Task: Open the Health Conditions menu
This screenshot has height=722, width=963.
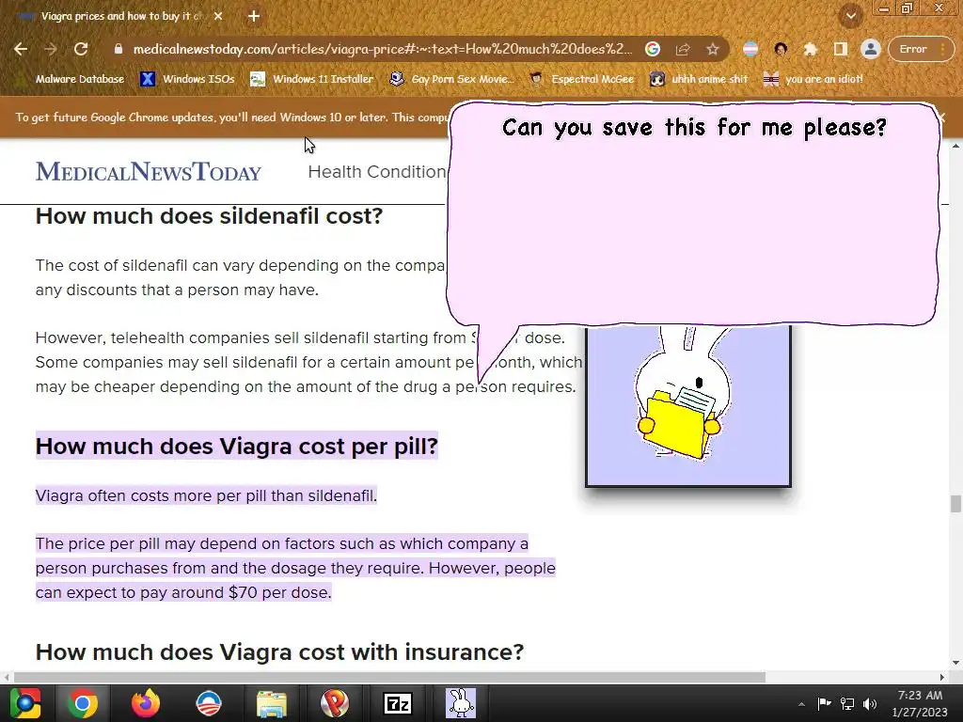Action: pos(377,172)
